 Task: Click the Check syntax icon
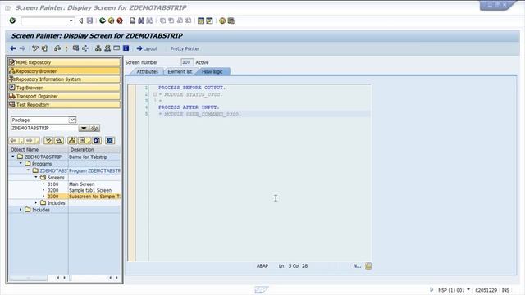[57, 48]
